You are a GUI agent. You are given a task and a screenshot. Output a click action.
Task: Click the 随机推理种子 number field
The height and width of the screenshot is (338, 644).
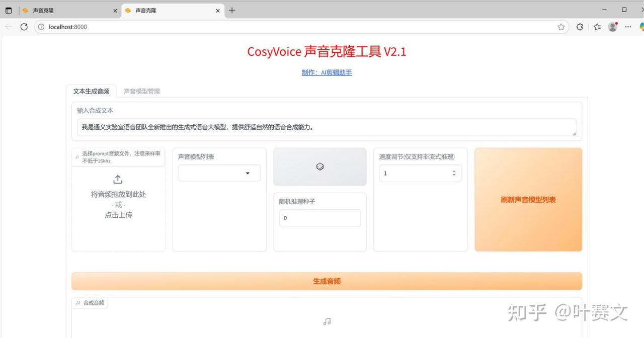[320, 218]
